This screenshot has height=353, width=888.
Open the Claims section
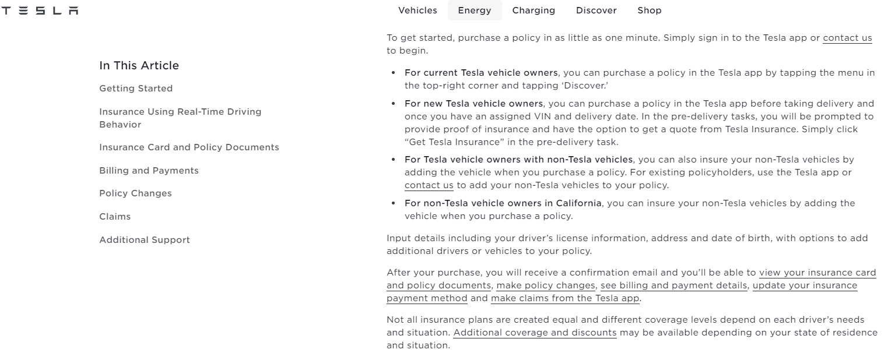114,216
